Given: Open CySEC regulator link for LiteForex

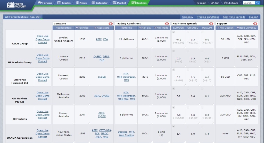Looking at the screenshot, I should tap(102, 77).
